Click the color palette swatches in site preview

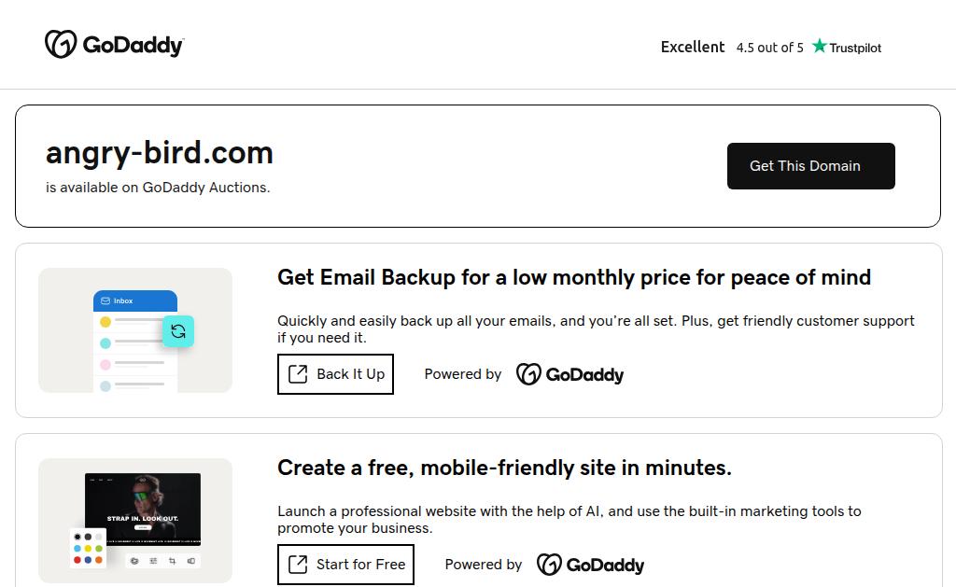coord(89,549)
